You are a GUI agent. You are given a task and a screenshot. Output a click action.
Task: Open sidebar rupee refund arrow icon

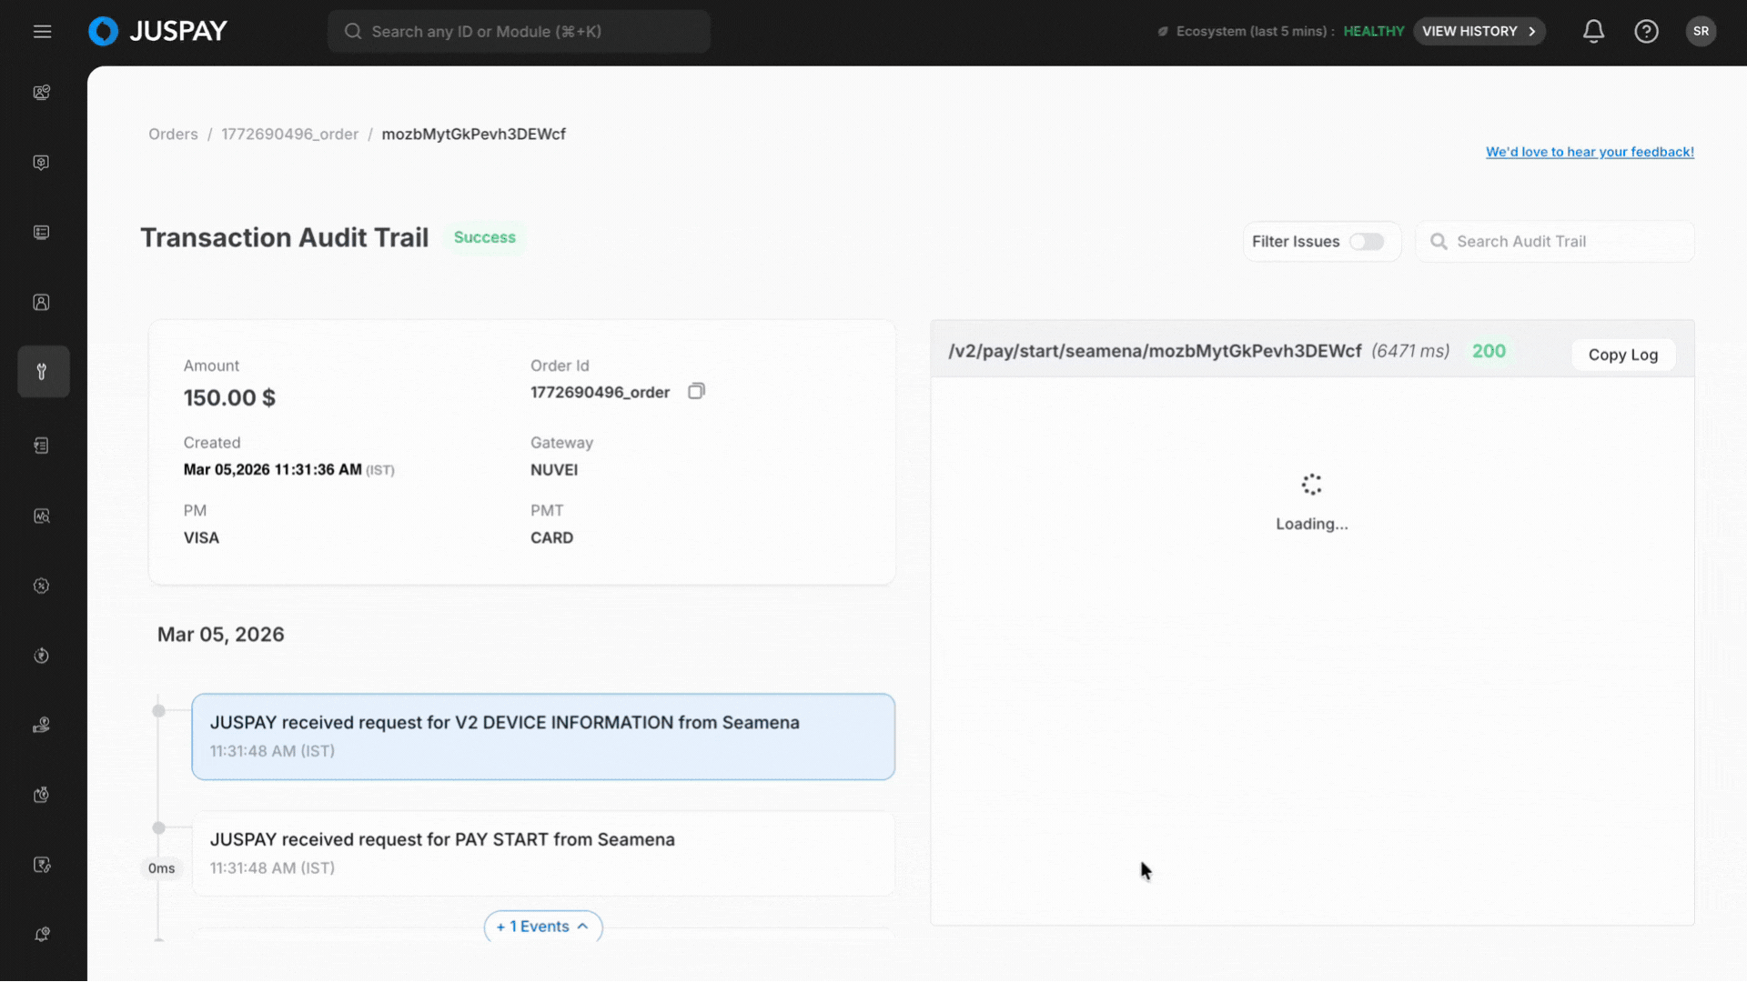[x=42, y=656]
